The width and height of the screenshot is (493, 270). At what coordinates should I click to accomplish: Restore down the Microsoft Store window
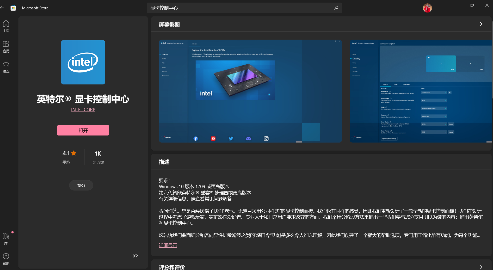click(472, 5)
